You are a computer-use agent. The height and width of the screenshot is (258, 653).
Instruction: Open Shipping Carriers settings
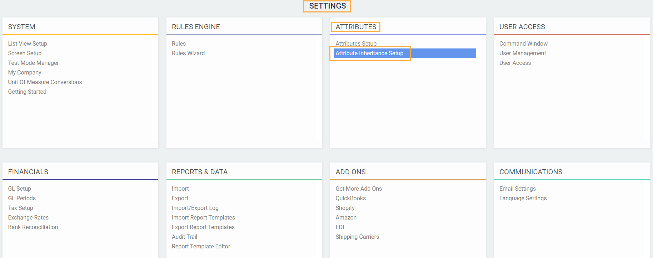tap(357, 237)
